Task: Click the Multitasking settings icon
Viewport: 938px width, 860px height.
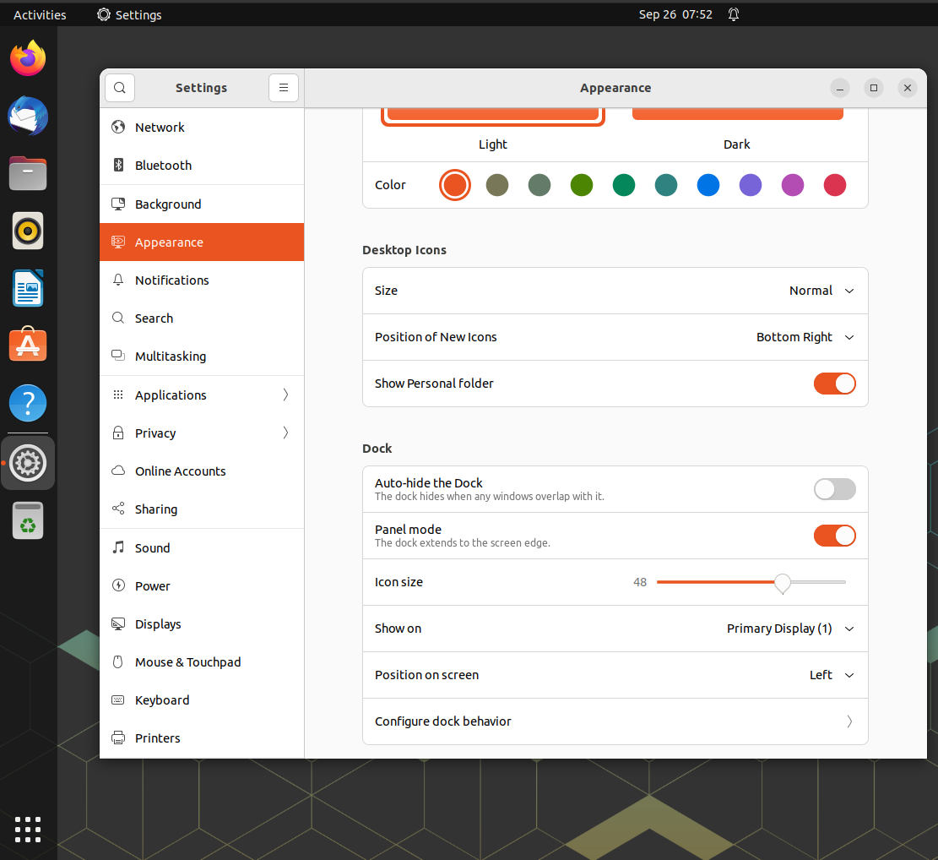Action: pos(118,356)
